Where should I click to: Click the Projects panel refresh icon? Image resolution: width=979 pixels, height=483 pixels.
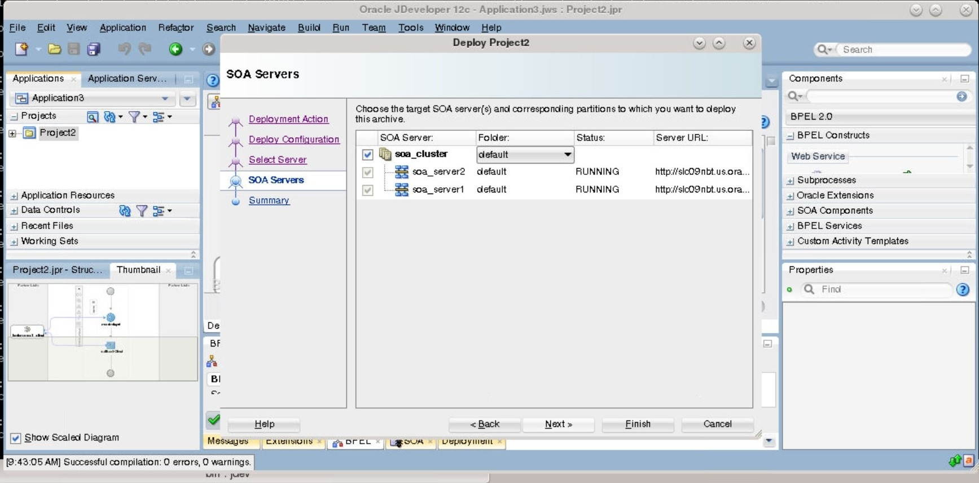coord(109,117)
